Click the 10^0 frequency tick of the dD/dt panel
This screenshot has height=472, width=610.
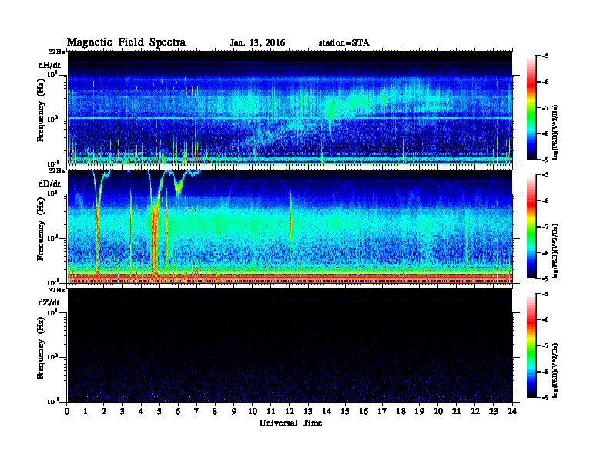coord(52,238)
